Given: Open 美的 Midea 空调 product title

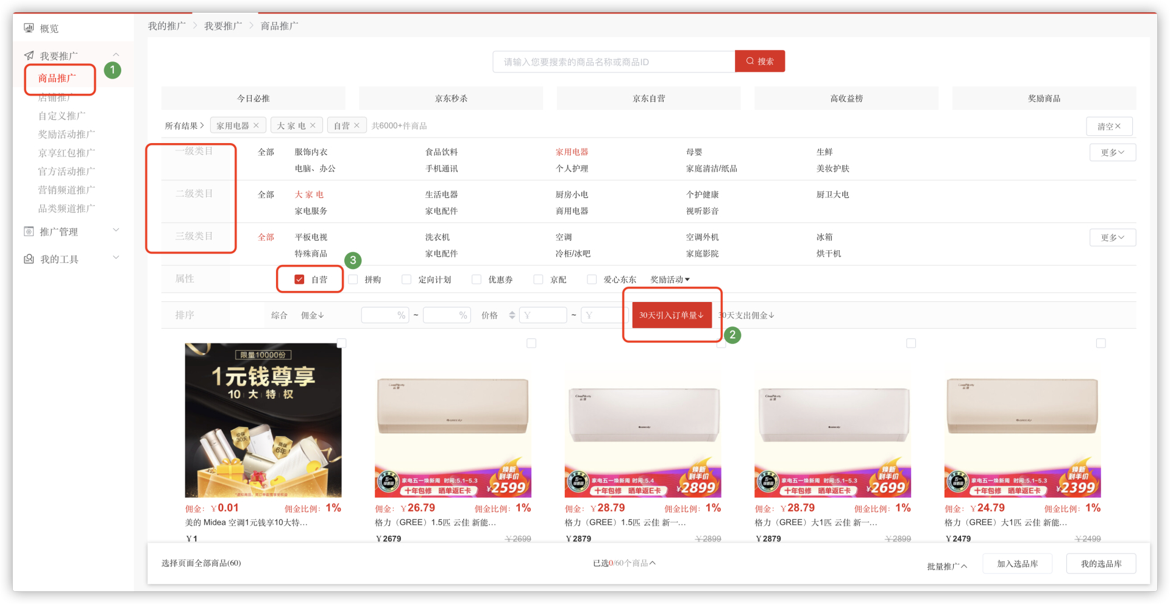Looking at the screenshot, I should coord(246,522).
